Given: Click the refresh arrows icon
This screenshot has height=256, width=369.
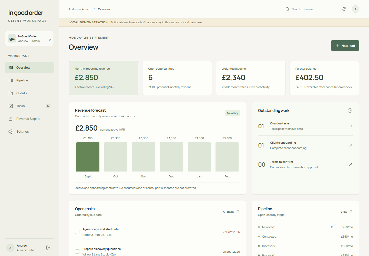Looking at the screenshot, I should coord(344,9).
